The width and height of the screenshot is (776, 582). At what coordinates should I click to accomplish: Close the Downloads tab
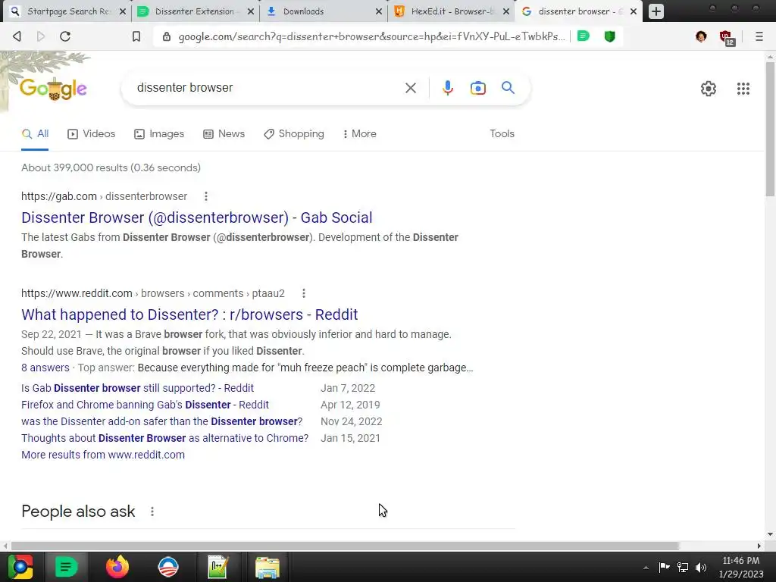(x=379, y=11)
